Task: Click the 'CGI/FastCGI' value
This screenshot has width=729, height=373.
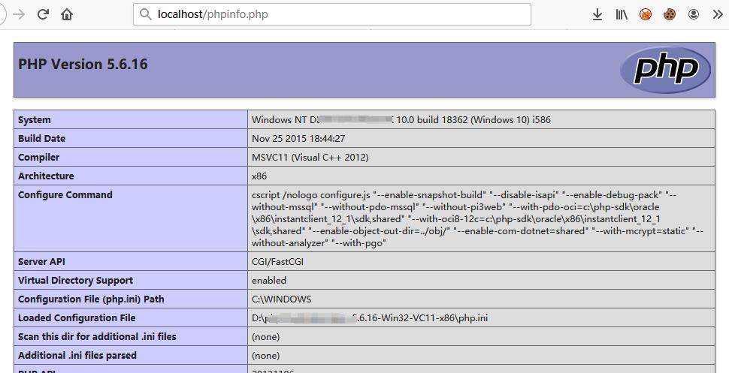Action: point(277,261)
